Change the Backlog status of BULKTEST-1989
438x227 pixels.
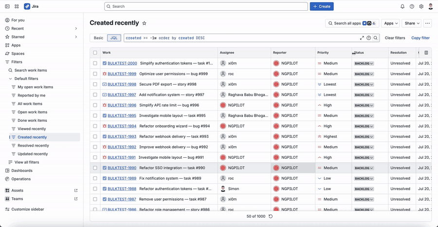(364, 178)
